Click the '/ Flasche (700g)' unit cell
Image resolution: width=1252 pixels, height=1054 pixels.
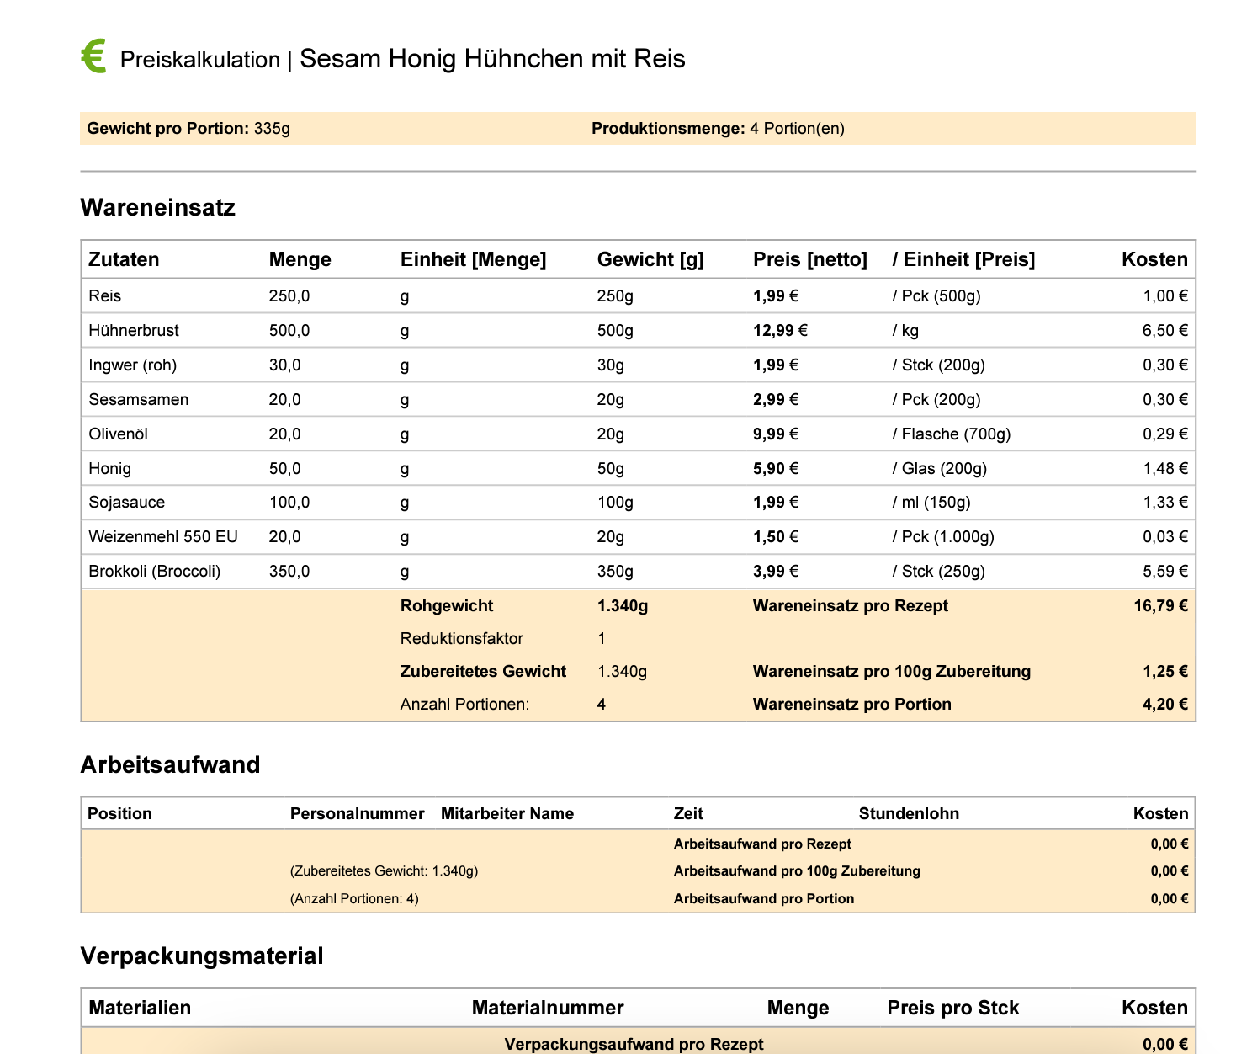[952, 434]
